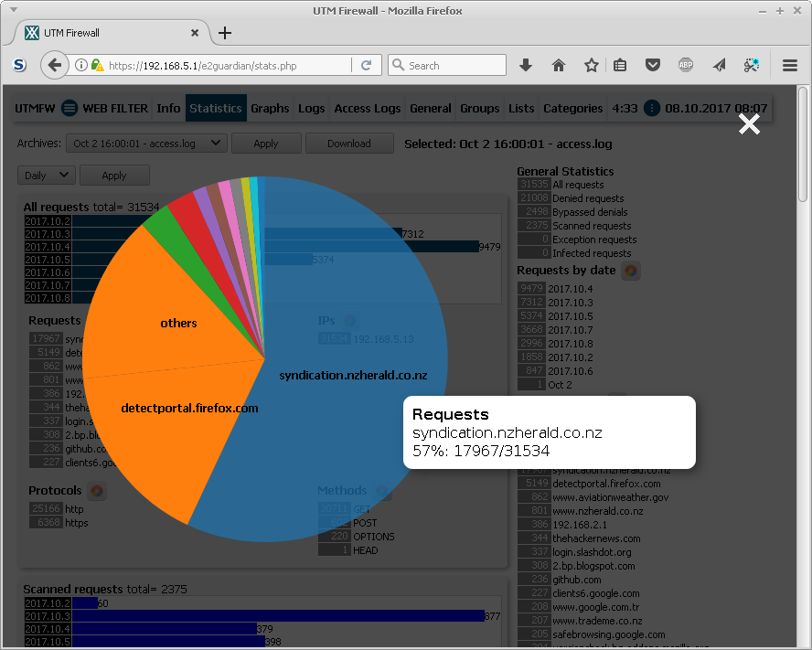Click 2017.10.4 in Requests by date
Screen dimensions: 812x650
click(x=571, y=289)
